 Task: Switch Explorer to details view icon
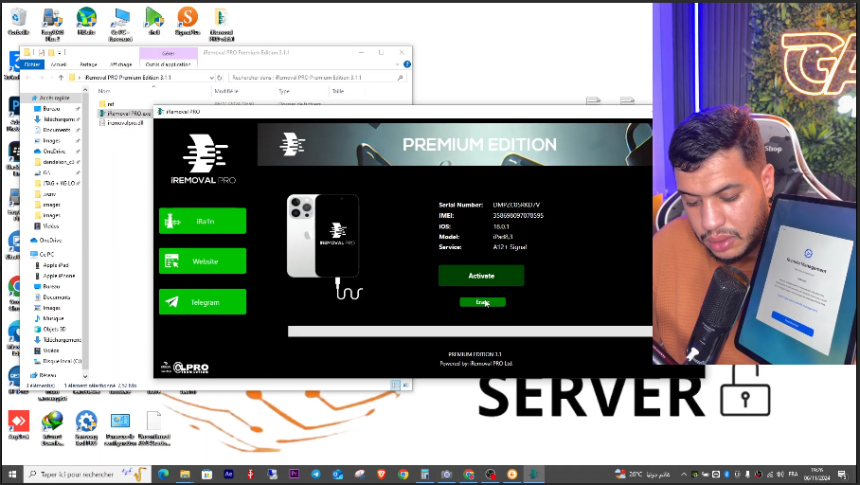tap(396, 386)
